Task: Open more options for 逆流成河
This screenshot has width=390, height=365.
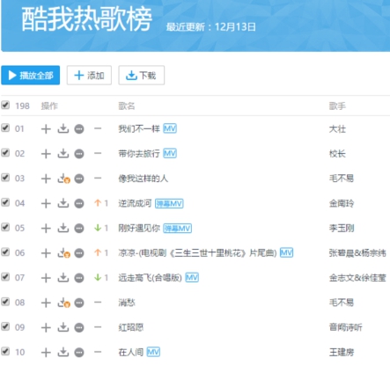Action: pyautogui.click(x=79, y=203)
